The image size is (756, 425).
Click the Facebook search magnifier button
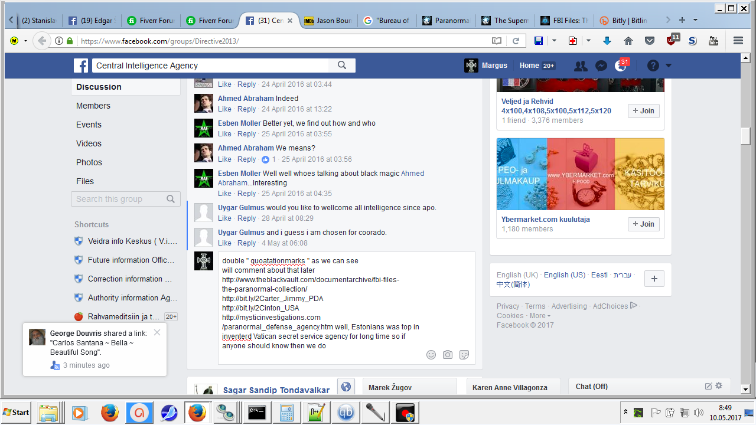click(342, 66)
